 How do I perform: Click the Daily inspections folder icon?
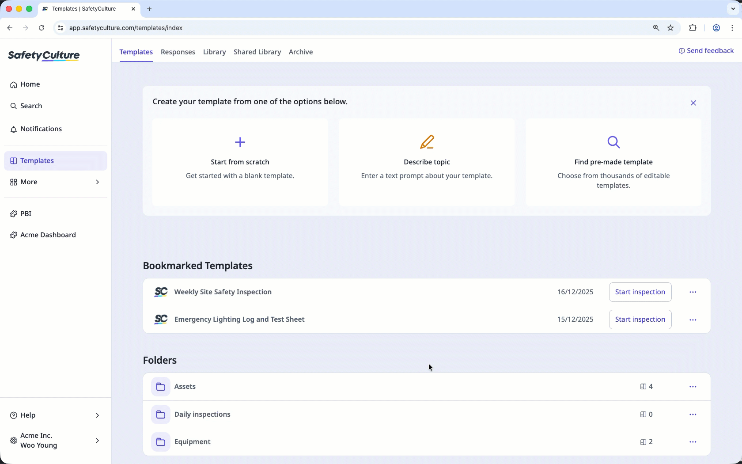pos(161,415)
